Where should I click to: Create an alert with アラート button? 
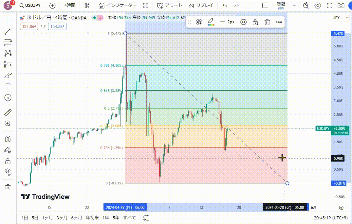[170, 5]
